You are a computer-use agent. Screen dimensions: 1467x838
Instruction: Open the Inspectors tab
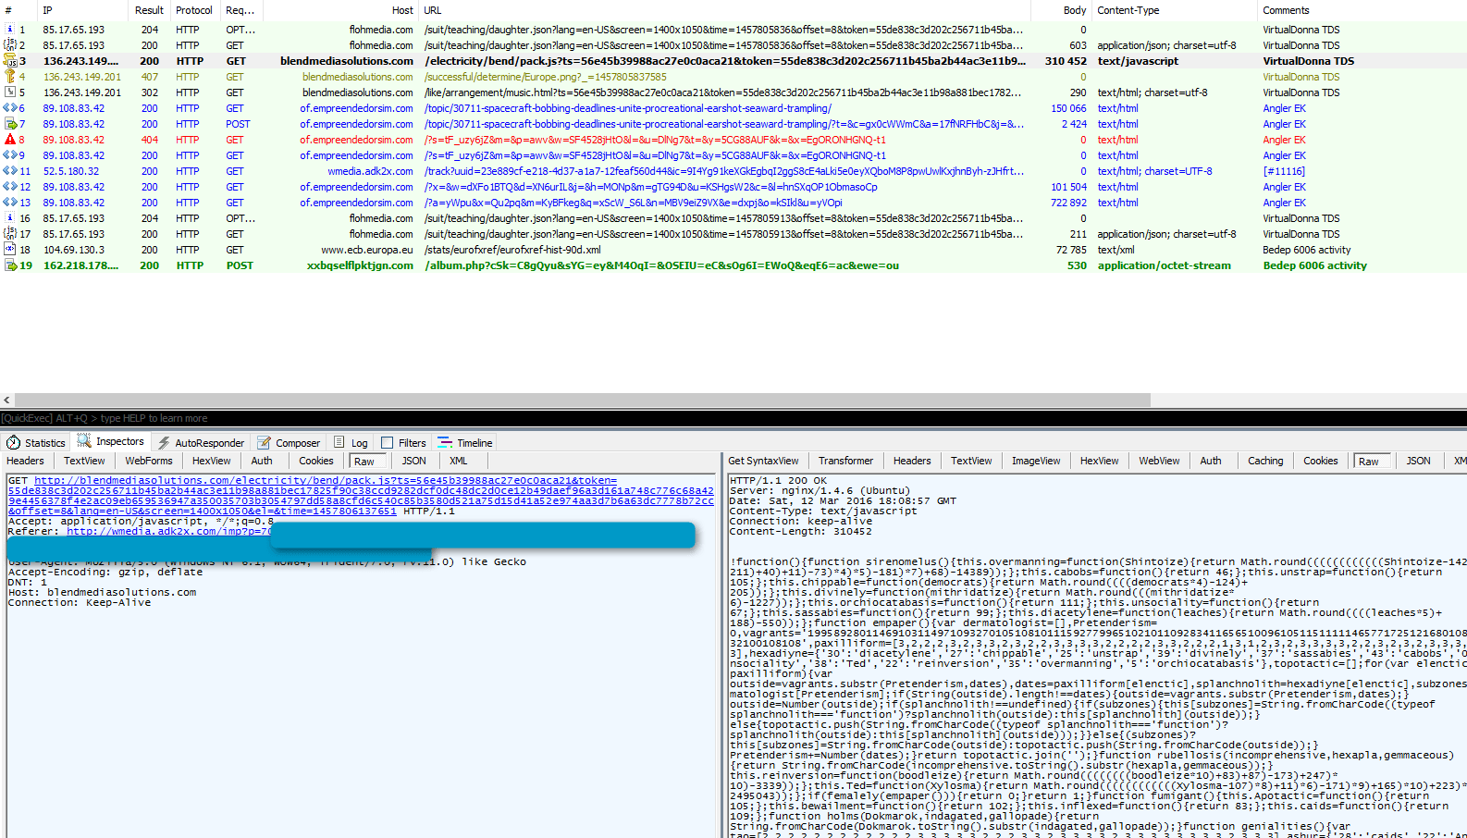(111, 442)
